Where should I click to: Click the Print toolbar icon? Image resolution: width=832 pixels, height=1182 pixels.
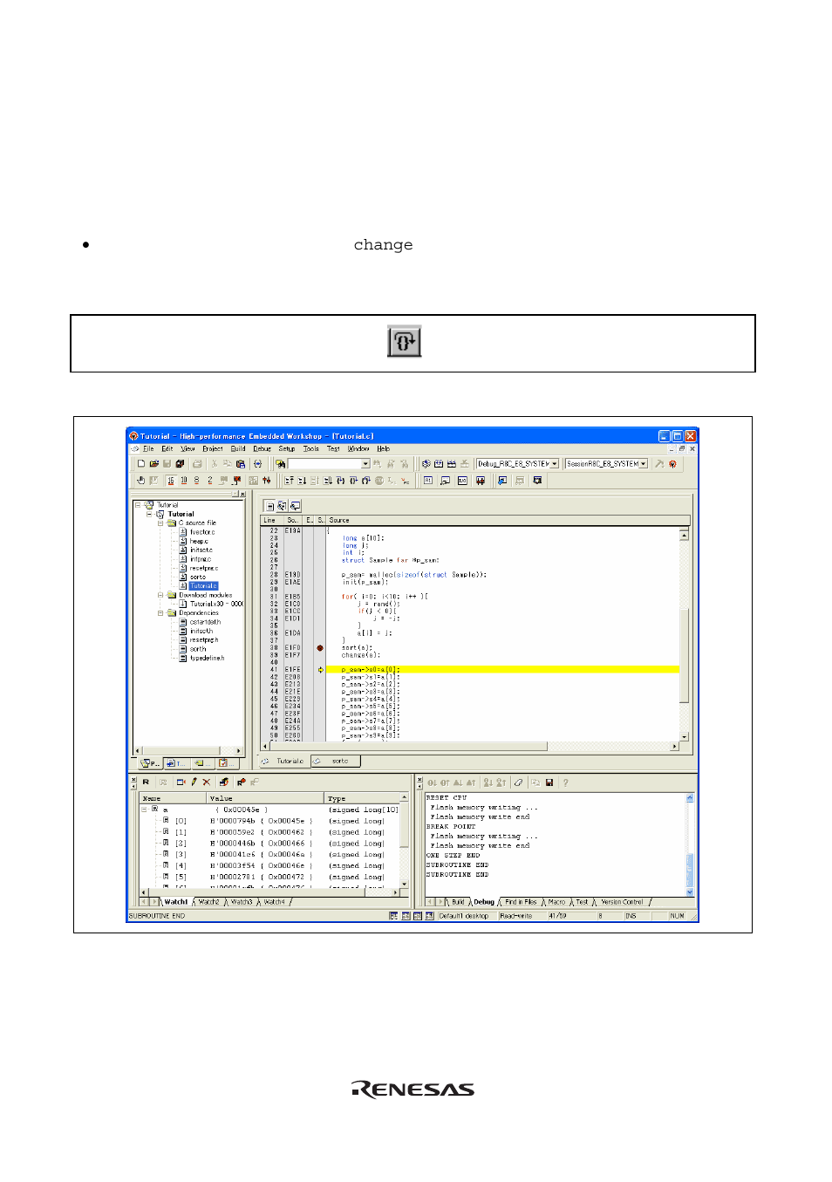pos(197,464)
